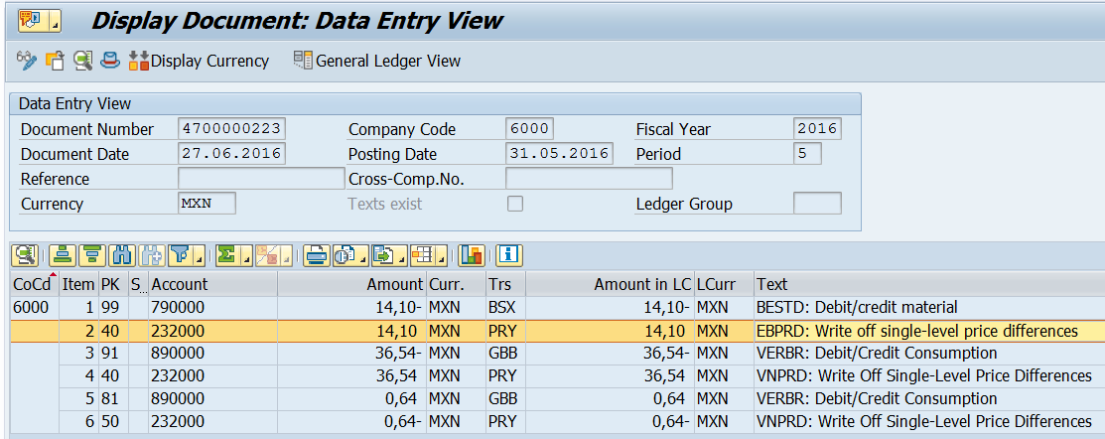Click the Fiscal Year field 2016
This screenshot has width=1105, height=439.
817,129
